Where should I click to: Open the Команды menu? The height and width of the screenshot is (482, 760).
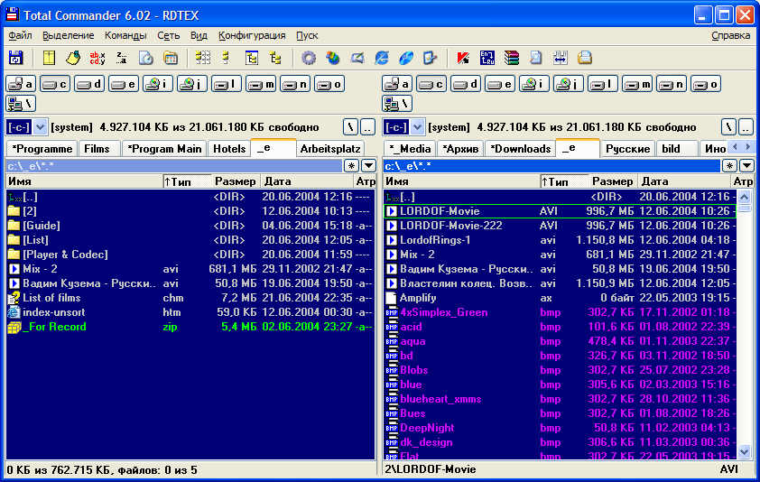point(125,35)
